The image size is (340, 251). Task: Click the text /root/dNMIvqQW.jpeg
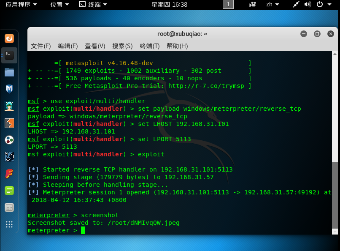(143, 223)
